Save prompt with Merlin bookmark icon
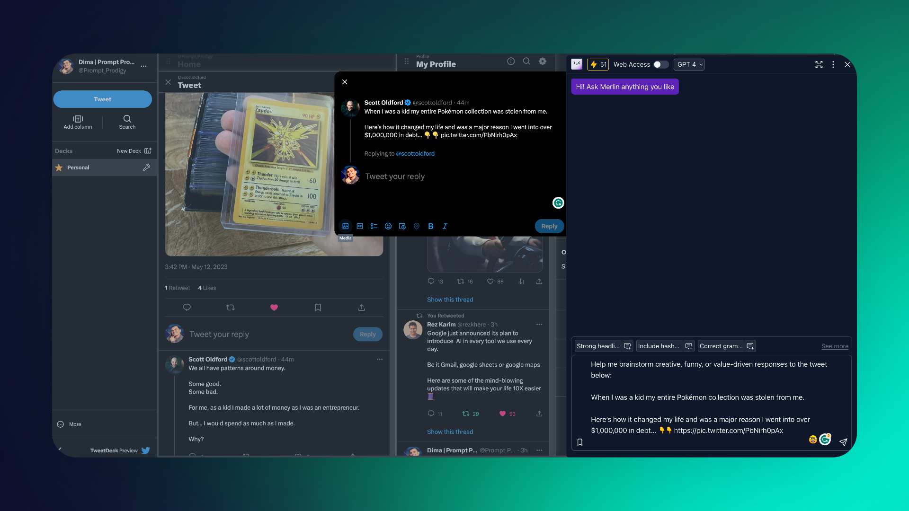The image size is (909, 511). point(580,442)
